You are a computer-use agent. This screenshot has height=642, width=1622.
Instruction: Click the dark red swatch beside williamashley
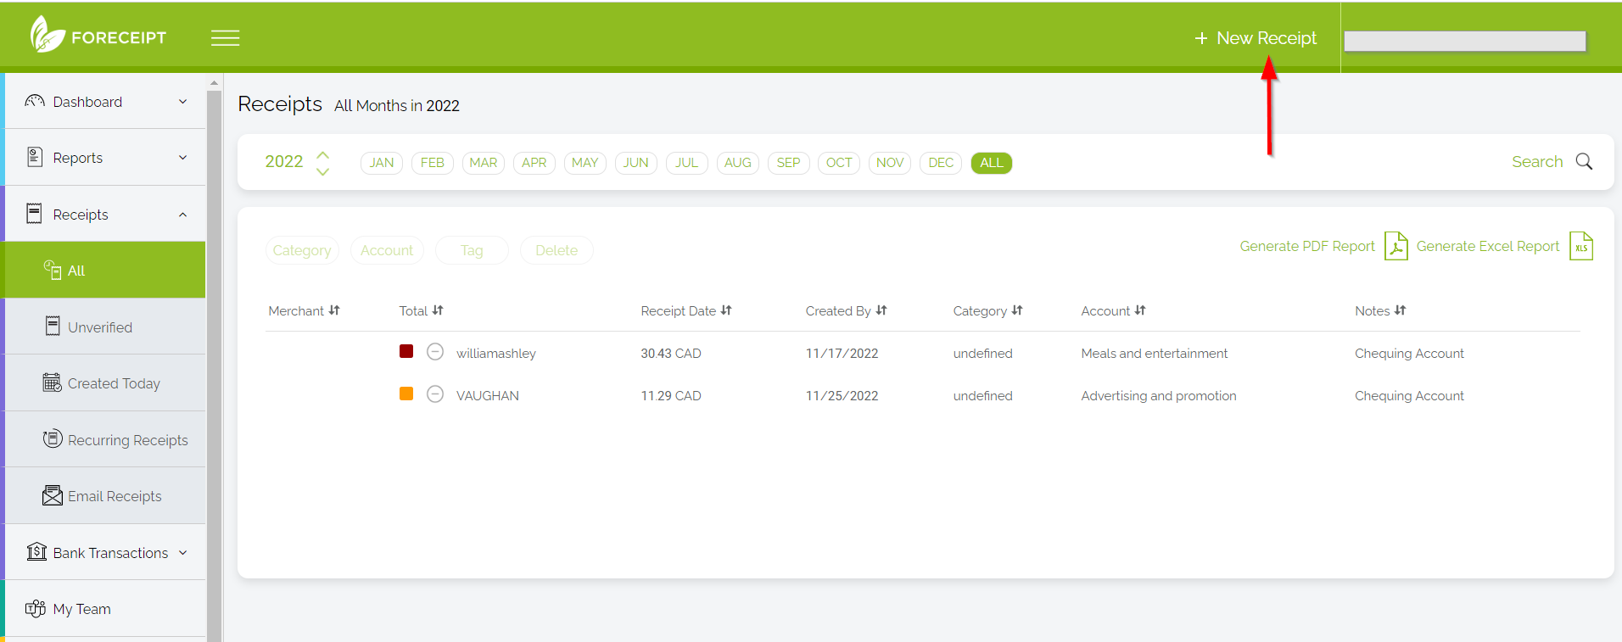pyautogui.click(x=406, y=351)
